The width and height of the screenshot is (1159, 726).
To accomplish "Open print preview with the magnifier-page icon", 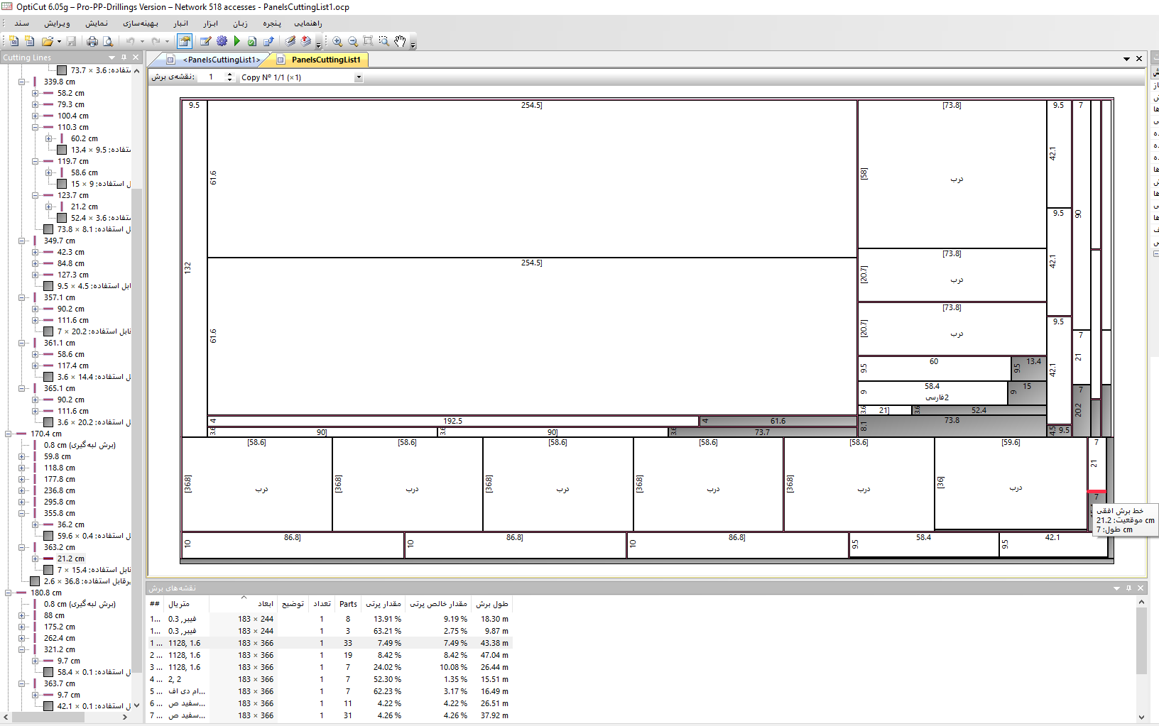I will coord(108,41).
